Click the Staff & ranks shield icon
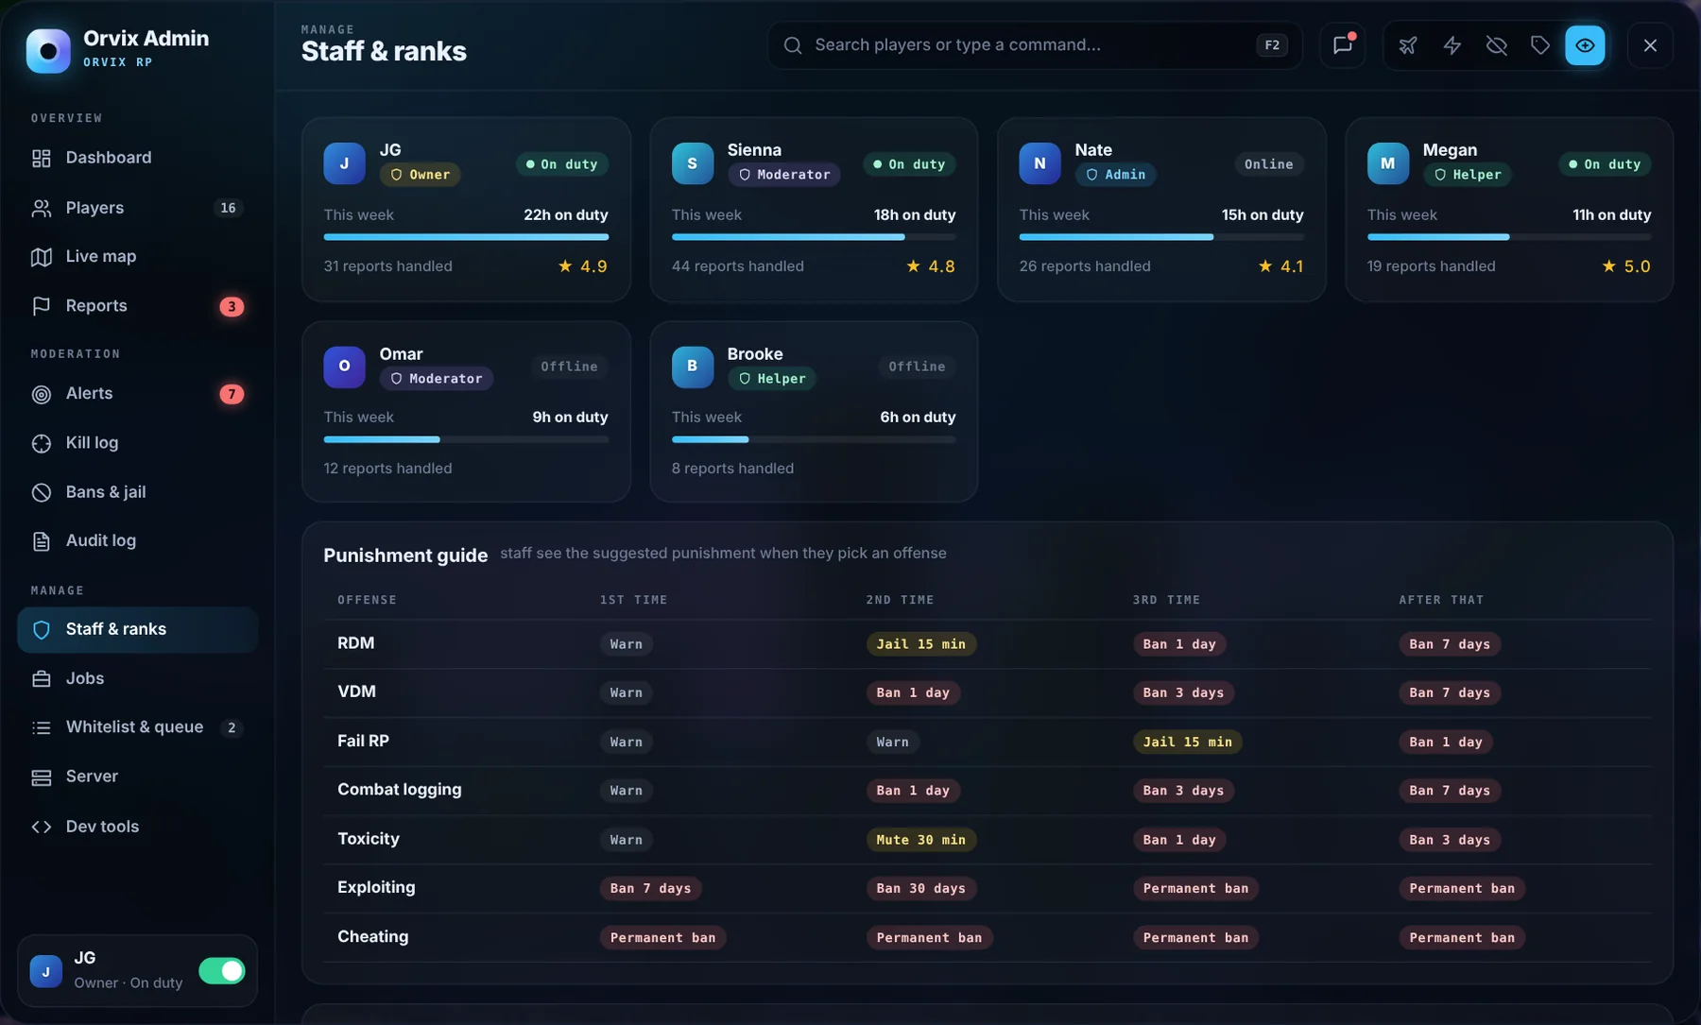Viewport: 1701px width, 1025px height. (42, 630)
